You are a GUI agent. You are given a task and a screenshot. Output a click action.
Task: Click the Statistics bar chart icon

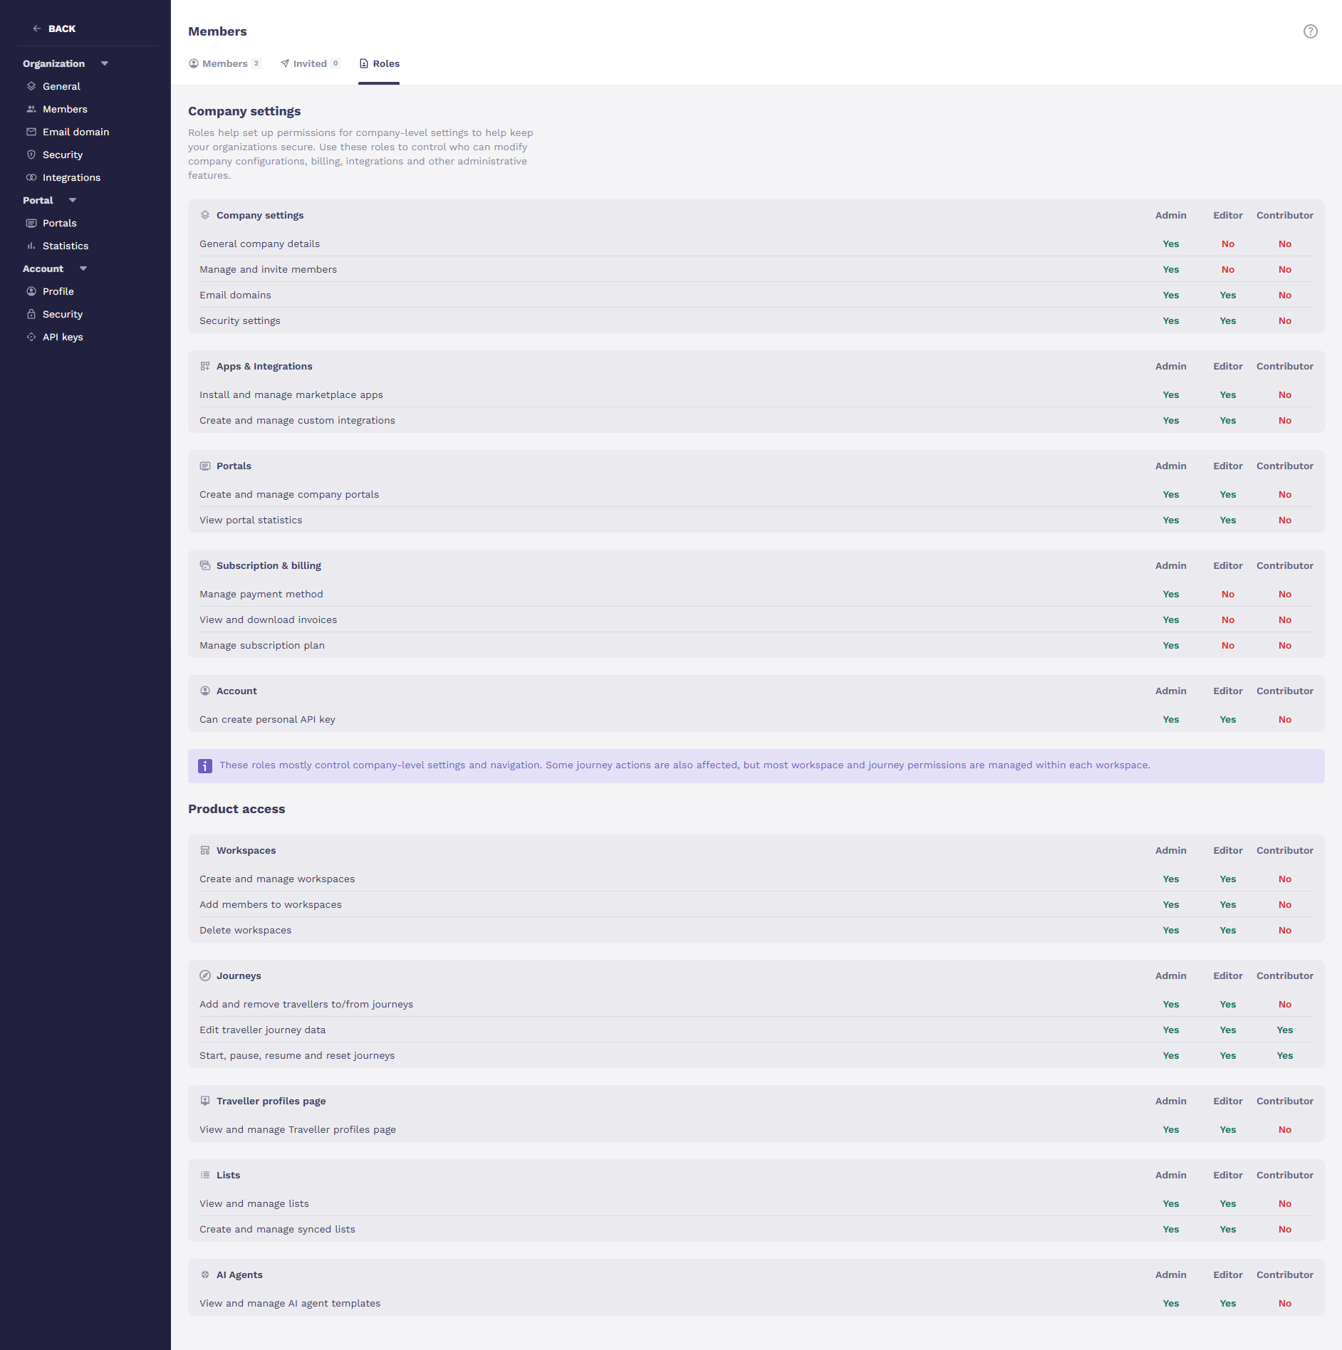(31, 246)
